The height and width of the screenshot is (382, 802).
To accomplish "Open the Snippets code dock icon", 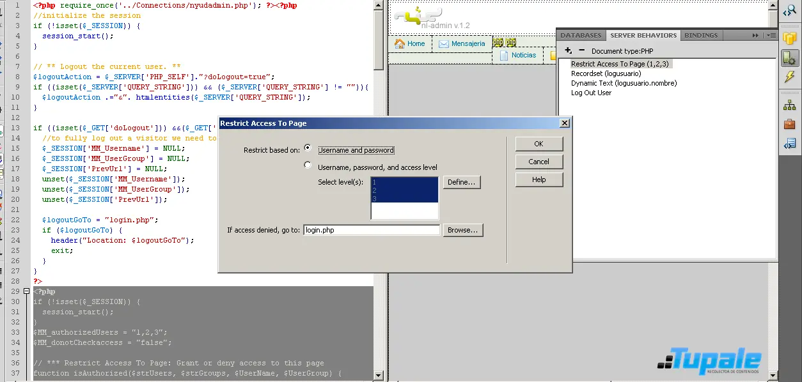I will 789,144.
